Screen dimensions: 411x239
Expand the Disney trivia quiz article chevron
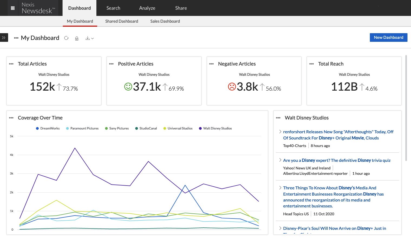(280, 160)
